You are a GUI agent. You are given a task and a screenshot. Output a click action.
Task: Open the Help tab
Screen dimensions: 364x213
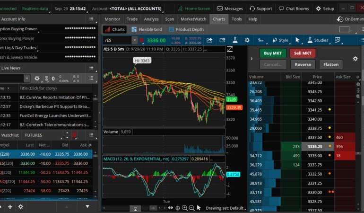pyautogui.click(x=253, y=19)
